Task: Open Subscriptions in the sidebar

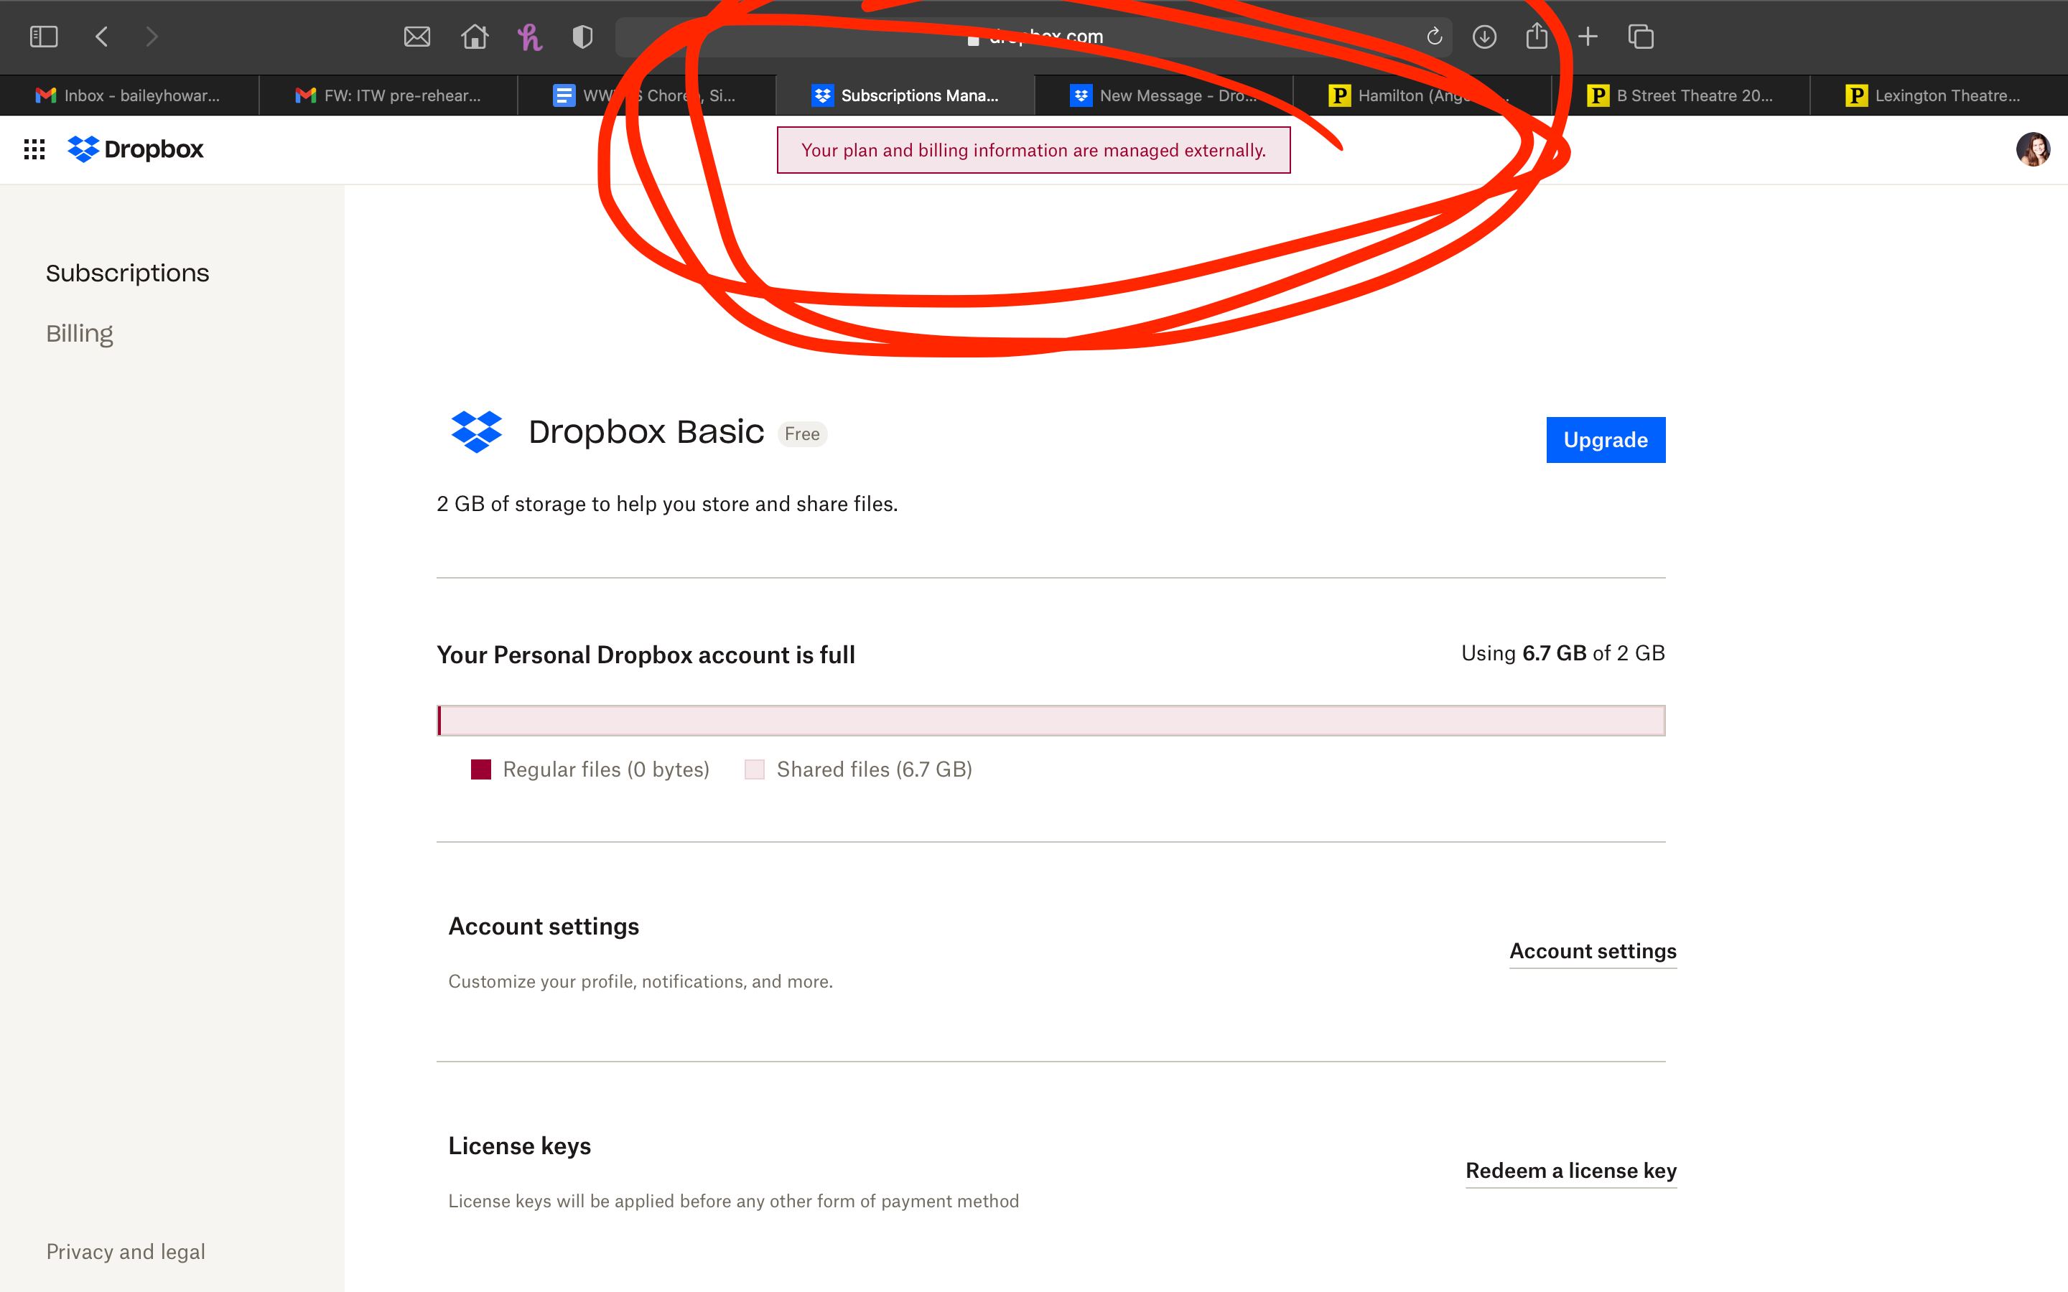Action: coord(127,273)
